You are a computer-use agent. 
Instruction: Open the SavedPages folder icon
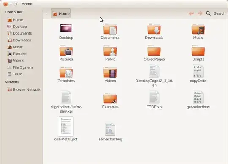tap(154, 51)
